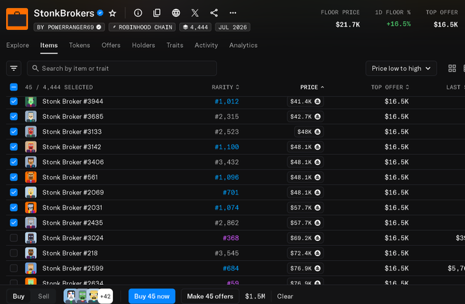The image size is (465, 304).
Task: Switch to grid view layout
Action: click(x=452, y=68)
